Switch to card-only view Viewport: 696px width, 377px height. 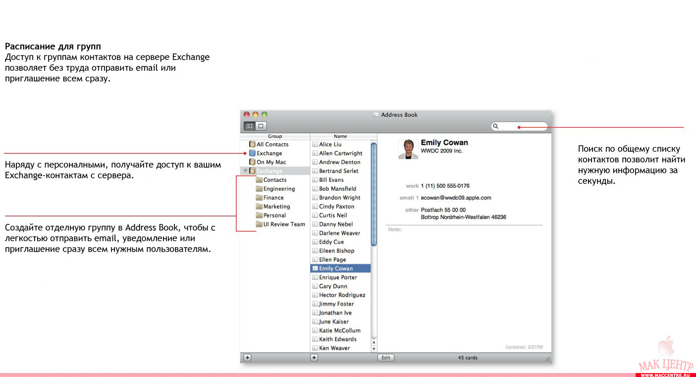[261, 126]
